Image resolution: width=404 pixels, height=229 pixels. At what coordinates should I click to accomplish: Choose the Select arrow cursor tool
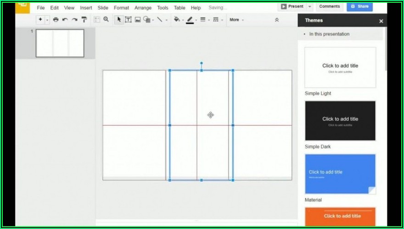click(x=119, y=19)
